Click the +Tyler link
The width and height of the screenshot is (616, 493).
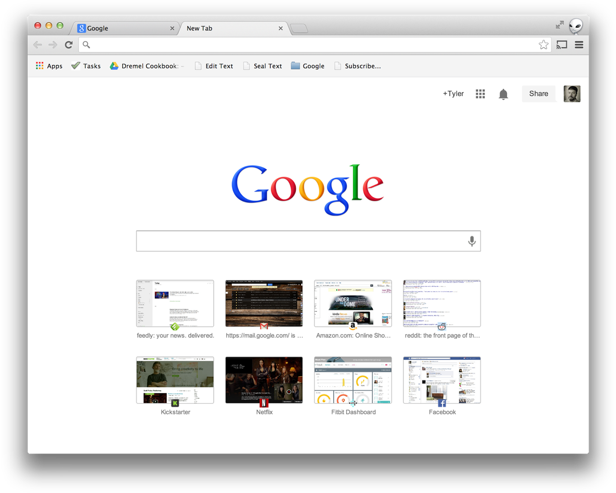[453, 94]
